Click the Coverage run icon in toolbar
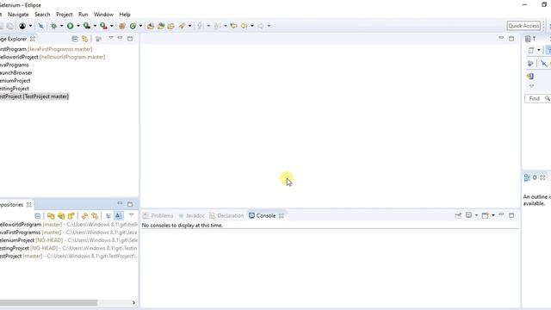551x310 pixels. 87,26
